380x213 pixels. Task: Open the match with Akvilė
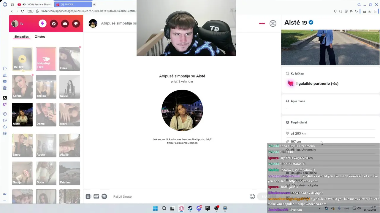click(x=69, y=145)
